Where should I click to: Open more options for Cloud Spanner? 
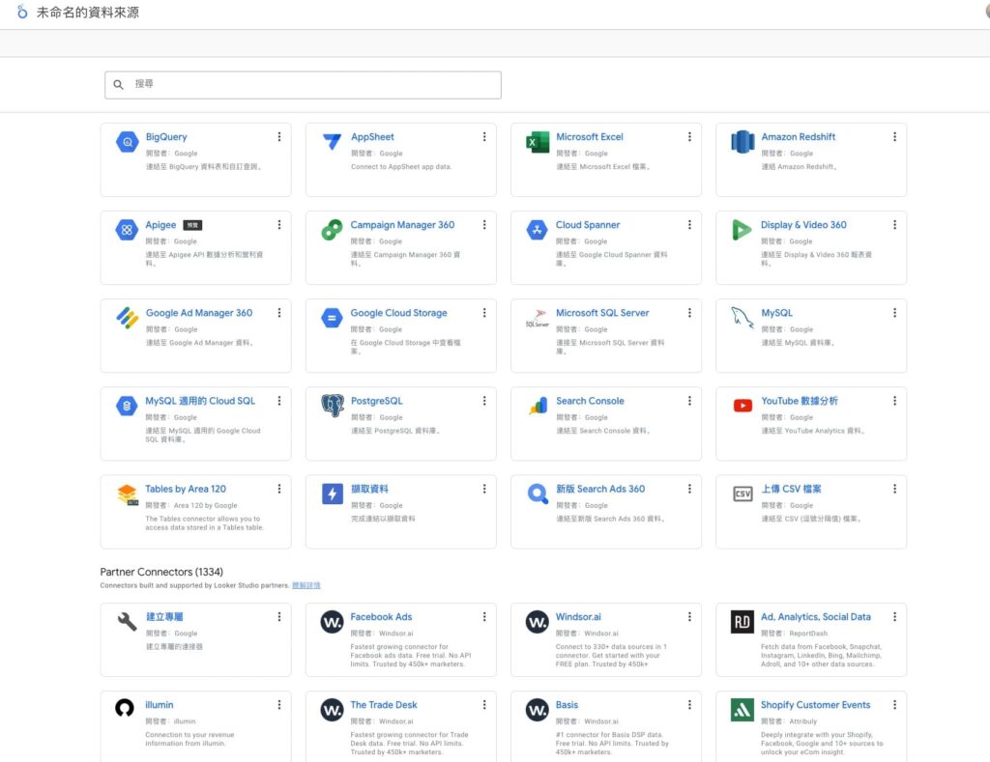(689, 225)
